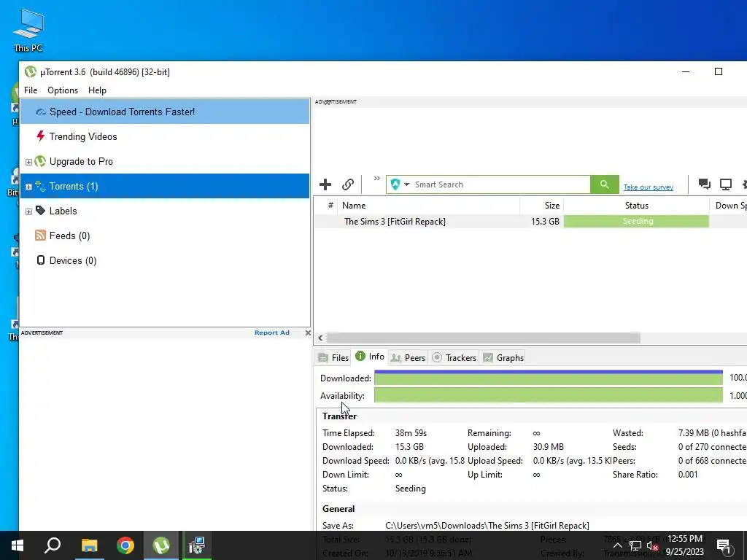Open the This PC desktop icon
Image resolution: width=747 pixels, height=560 pixels.
pos(28,31)
